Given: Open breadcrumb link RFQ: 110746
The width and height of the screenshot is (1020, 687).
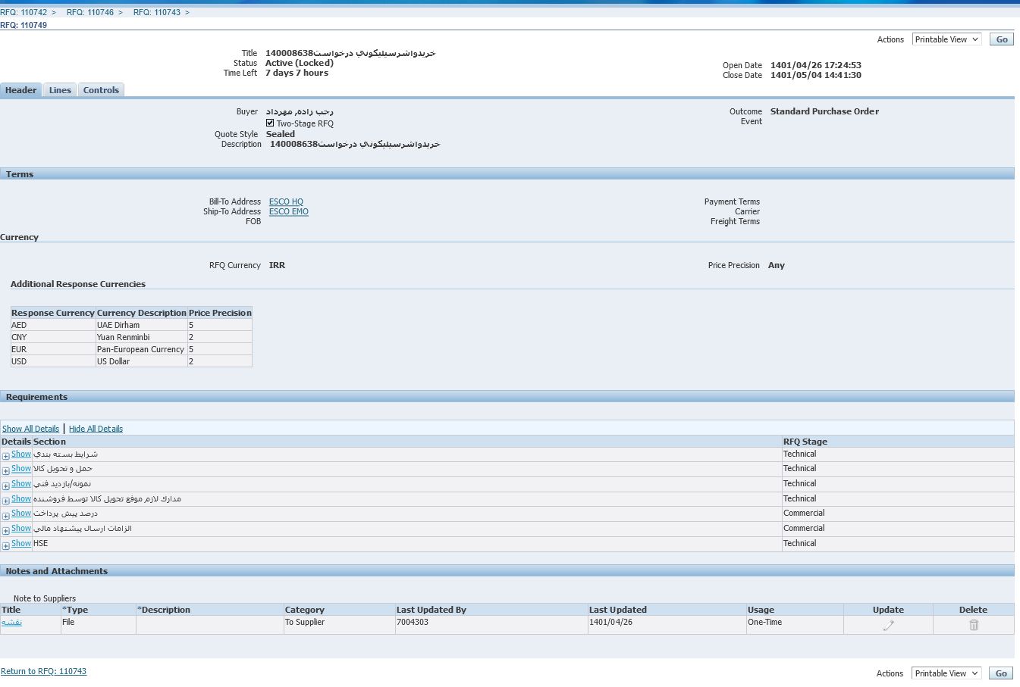Looking at the screenshot, I should coord(90,13).
